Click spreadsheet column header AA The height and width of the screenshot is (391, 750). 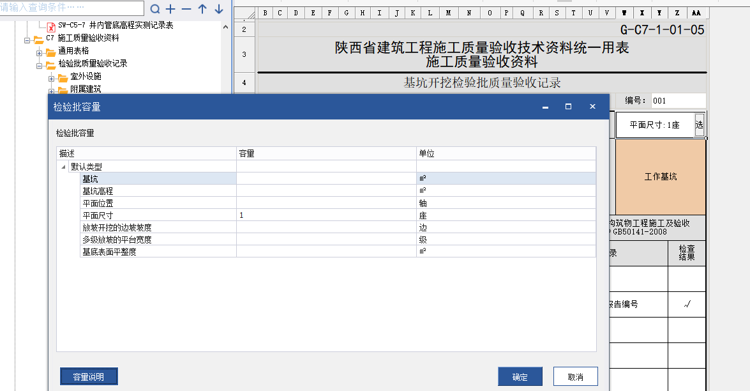coord(696,13)
